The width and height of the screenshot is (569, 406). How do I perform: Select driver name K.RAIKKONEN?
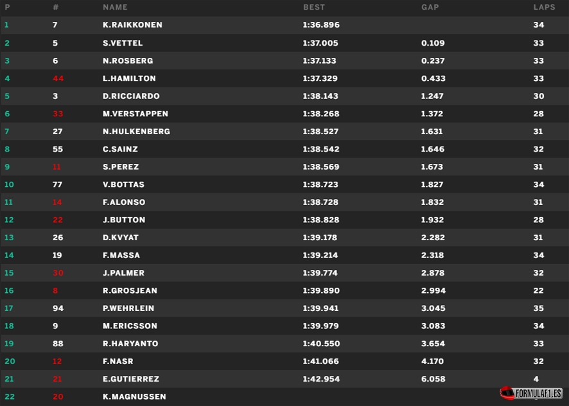coord(132,24)
